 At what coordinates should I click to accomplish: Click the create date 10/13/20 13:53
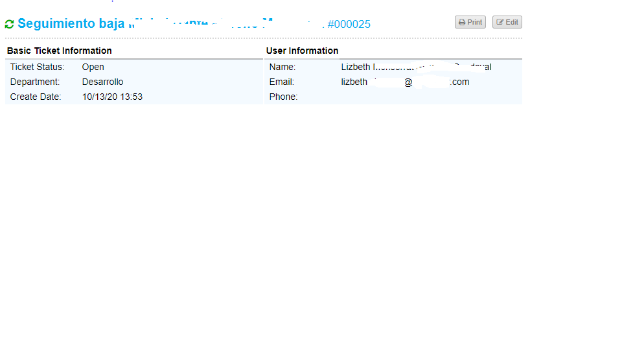coord(112,97)
